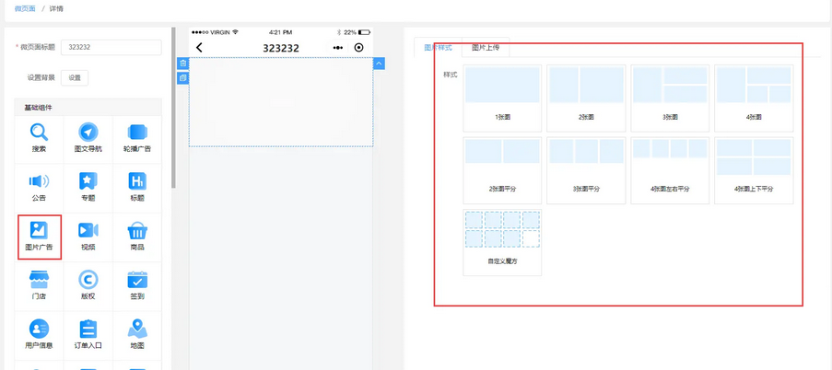Choose the 1张图 layout style
This screenshot has width=832, height=370.
(502, 98)
